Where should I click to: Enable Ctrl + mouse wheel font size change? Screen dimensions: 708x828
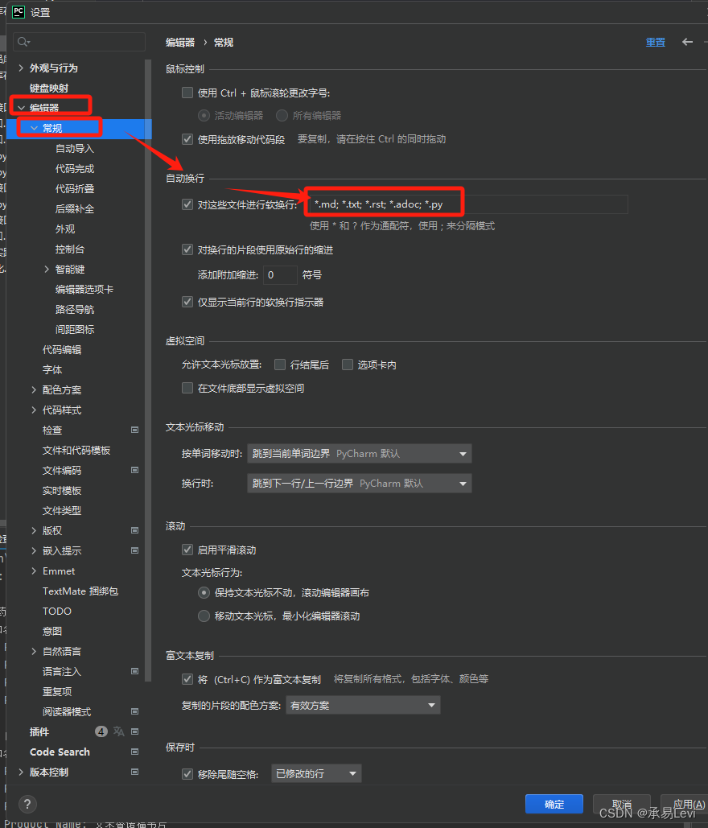tap(187, 93)
